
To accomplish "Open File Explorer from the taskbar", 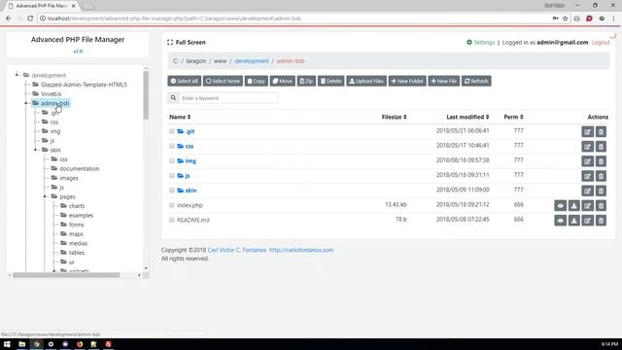I will click(21, 344).
